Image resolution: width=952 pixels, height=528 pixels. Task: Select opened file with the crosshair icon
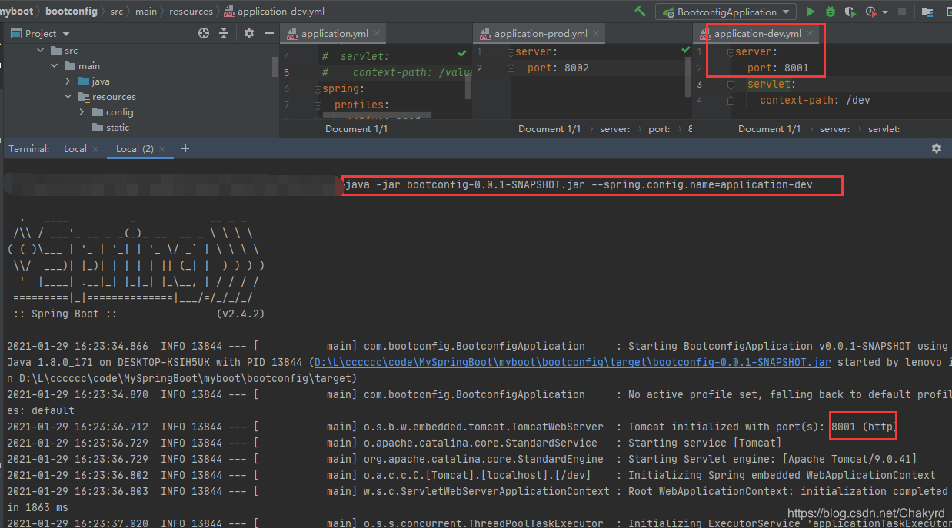click(203, 33)
